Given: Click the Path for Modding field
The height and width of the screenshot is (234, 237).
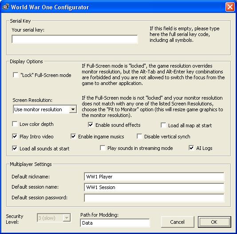Looking at the screenshot, I should 115,223.
